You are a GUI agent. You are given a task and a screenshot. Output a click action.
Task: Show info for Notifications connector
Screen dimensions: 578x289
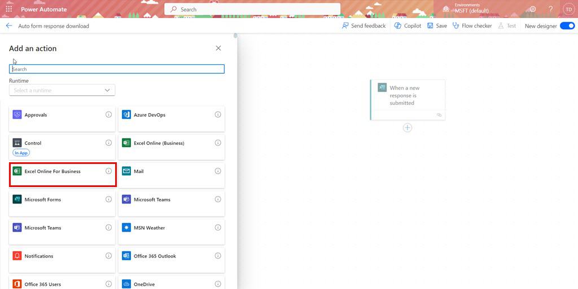(108, 256)
